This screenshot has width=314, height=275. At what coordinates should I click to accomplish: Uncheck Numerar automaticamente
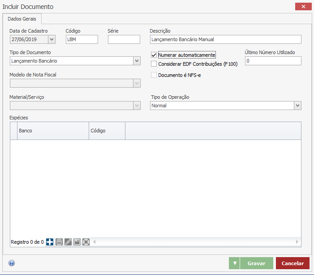pyautogui.click(x=154, y=55)
